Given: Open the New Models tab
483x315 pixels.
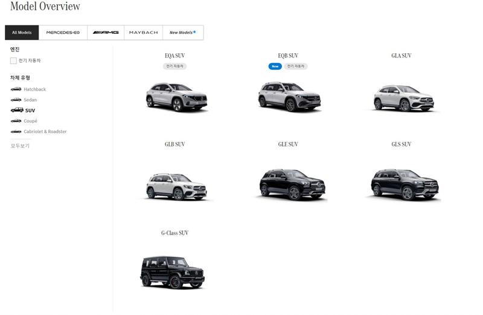Looking at the screenshot, I should (183, 33).
